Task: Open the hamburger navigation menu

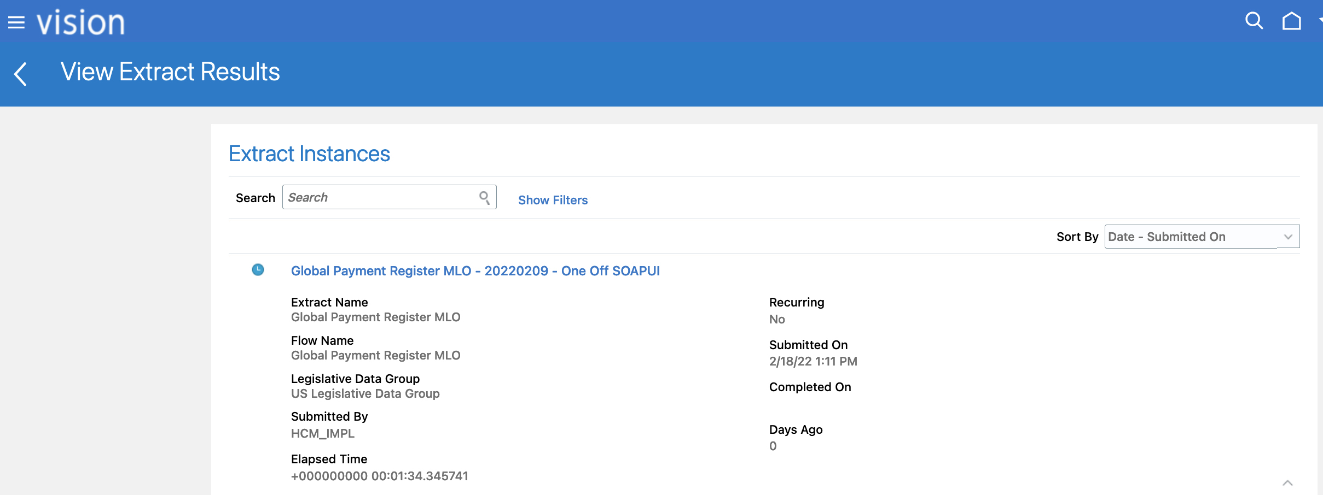Action: (16, 22)
